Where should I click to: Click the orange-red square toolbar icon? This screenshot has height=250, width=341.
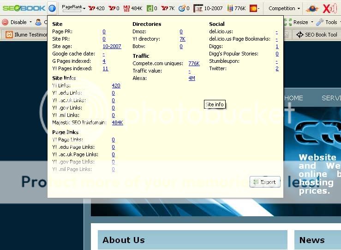253,8
